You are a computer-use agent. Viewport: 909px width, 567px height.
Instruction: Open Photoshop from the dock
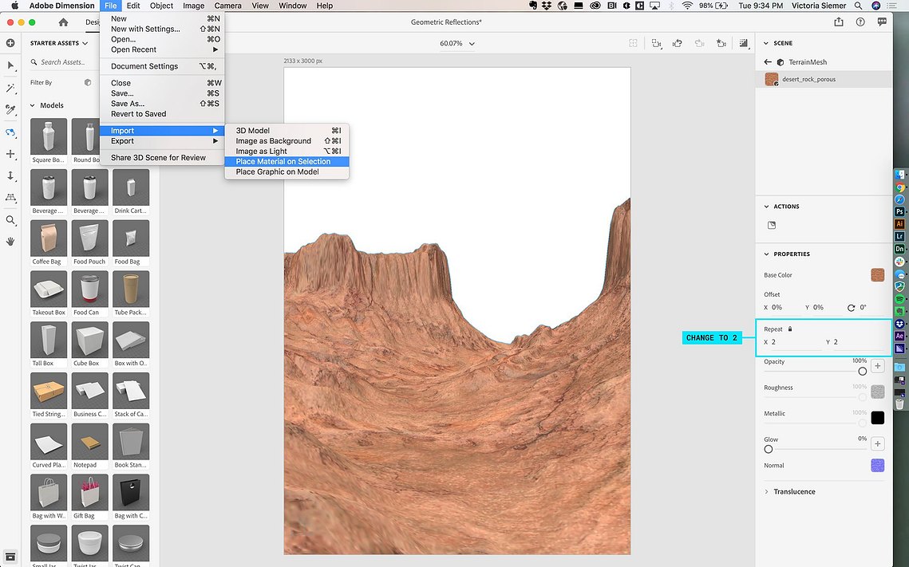point(899,212)
